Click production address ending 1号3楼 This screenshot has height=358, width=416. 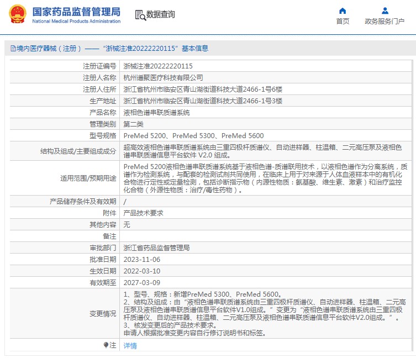pos(203,101)
